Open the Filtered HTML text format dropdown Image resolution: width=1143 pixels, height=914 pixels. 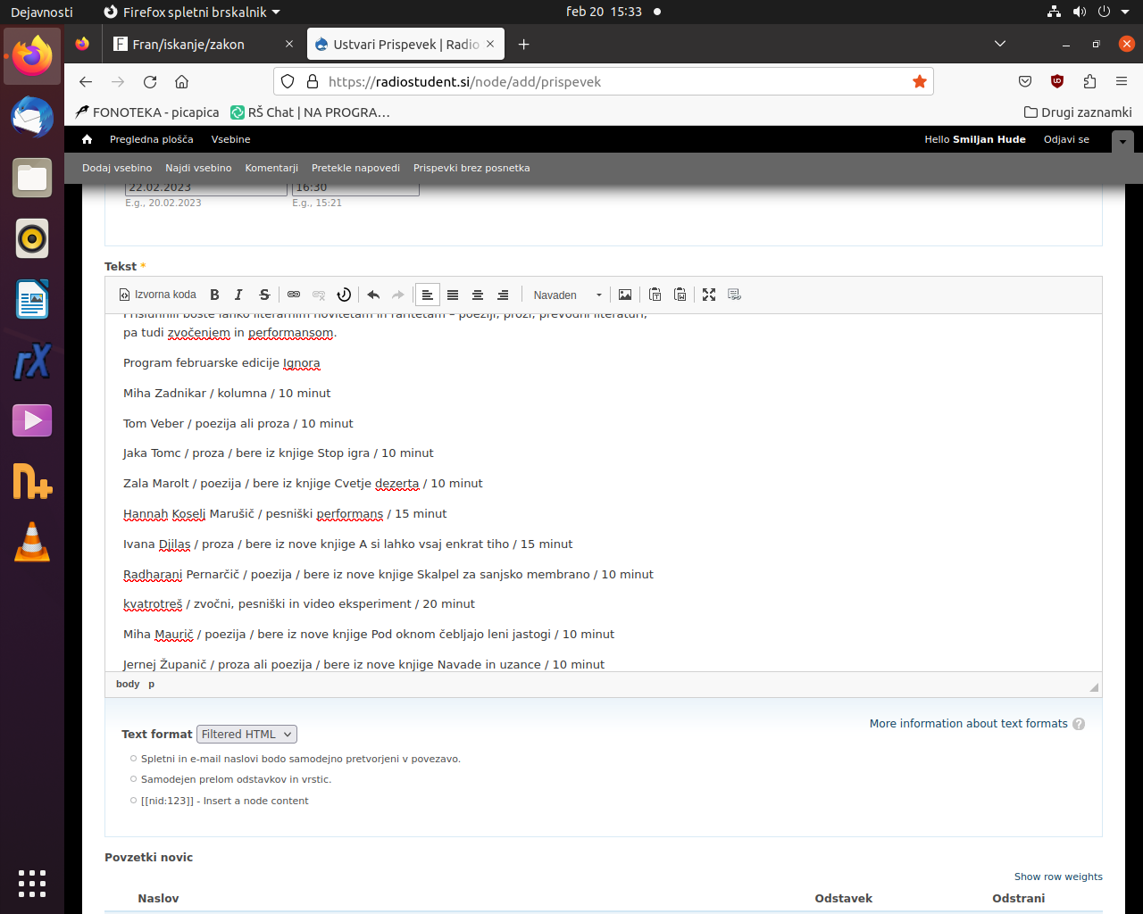(246, 734)
